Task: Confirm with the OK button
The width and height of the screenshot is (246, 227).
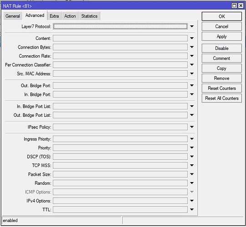Action: (x=221, y=16)
